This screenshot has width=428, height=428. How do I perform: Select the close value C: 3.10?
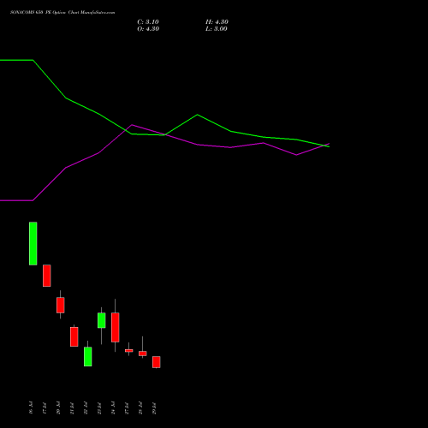tap(148, 22)
